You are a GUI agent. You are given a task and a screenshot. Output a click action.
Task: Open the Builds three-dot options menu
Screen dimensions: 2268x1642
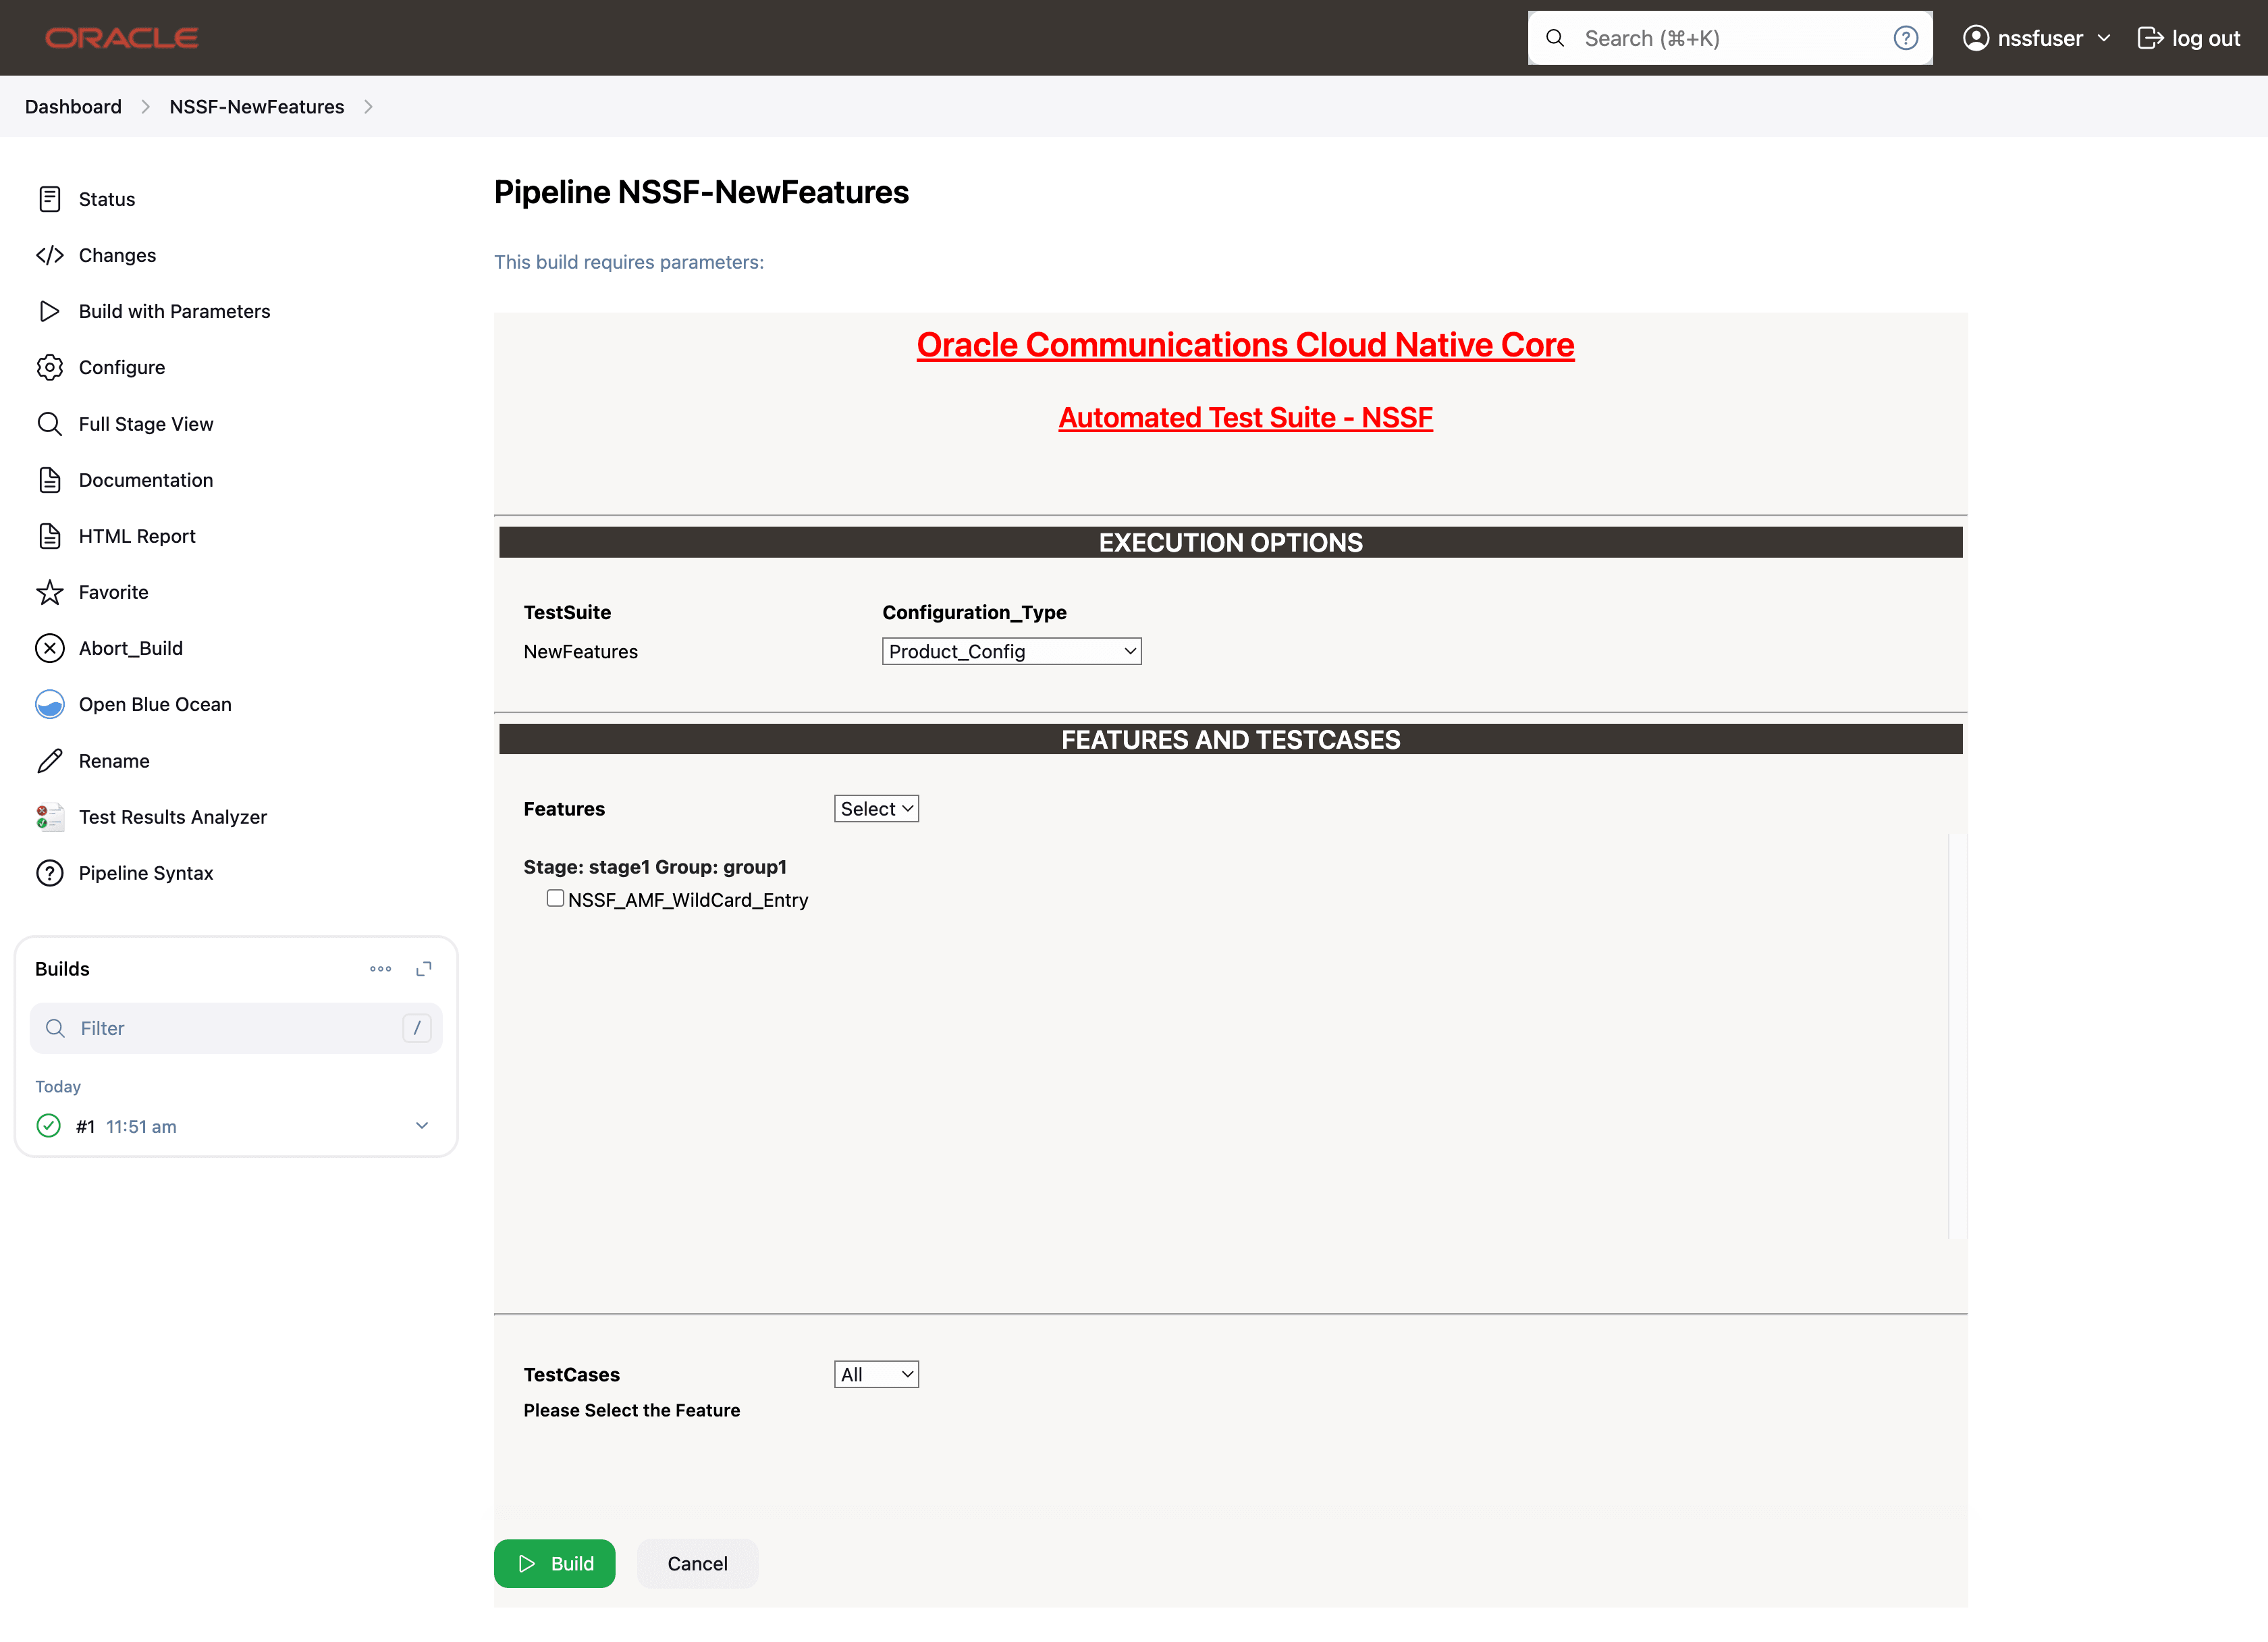pyautogui.click(x=380, y=968)
